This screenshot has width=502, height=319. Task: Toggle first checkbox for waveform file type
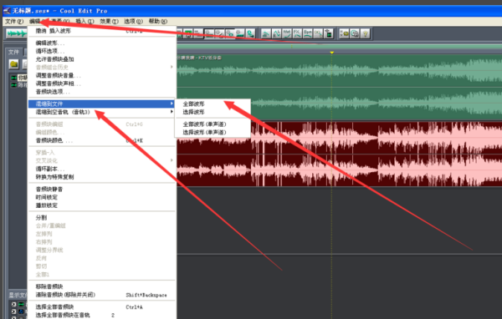[x=13, y=304]
